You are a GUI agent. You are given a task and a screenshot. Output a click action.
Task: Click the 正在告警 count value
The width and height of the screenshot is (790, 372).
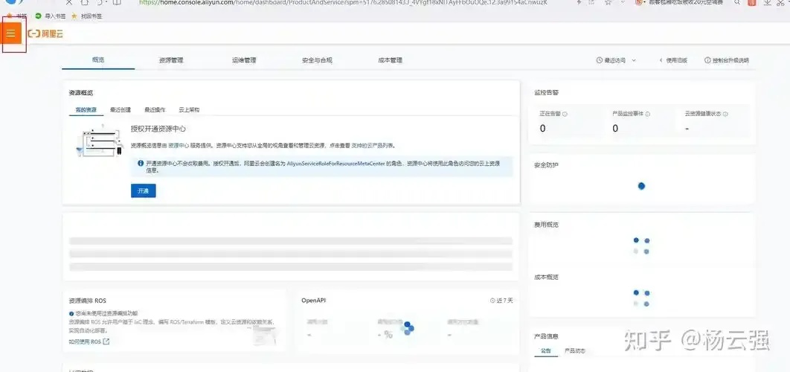tap(542, 129)
